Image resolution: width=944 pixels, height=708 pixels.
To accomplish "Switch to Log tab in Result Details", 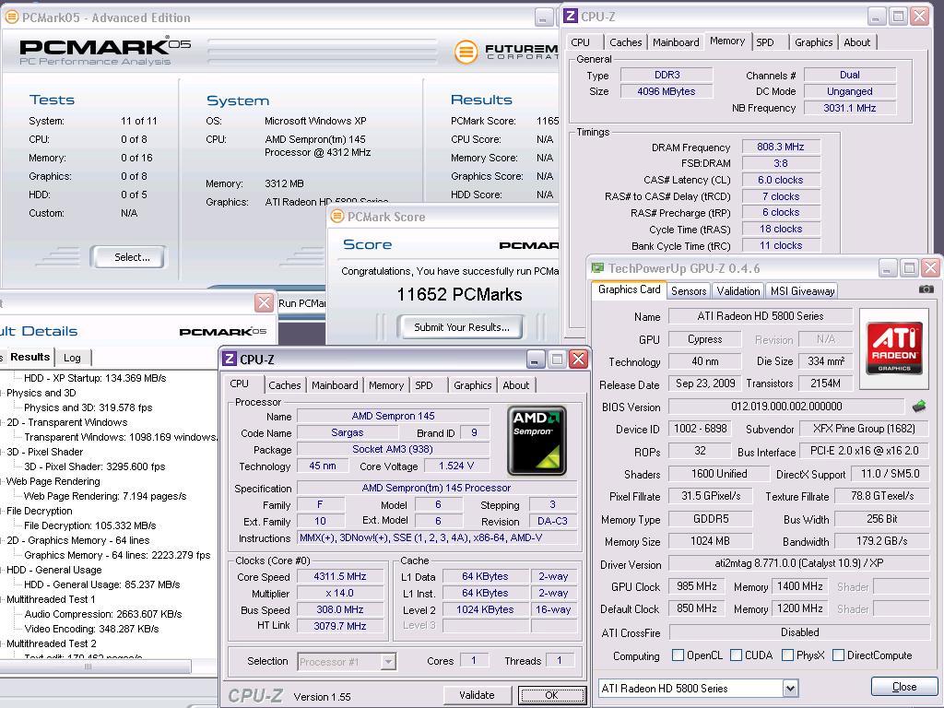I will click(x=72, y=358).
